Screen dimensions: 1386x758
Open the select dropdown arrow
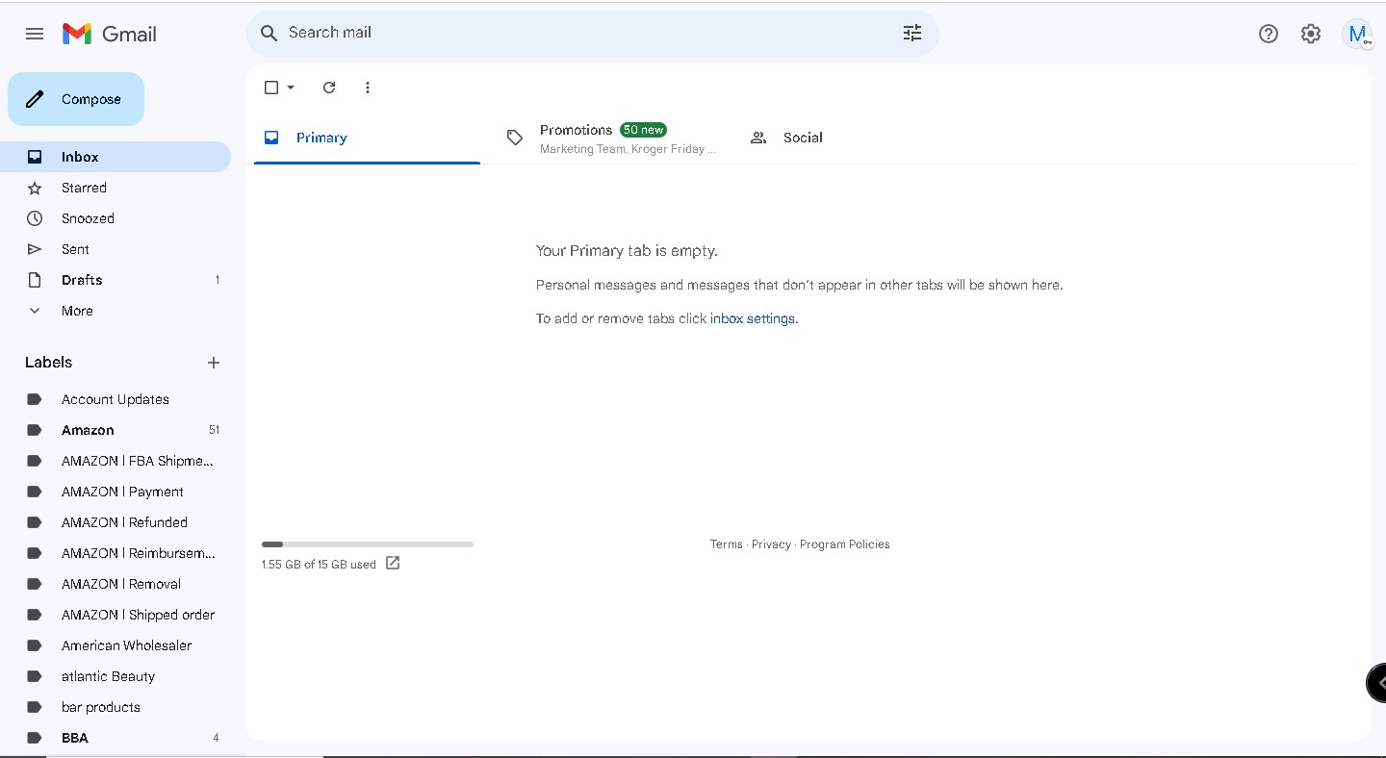click(x=291, y=88)
